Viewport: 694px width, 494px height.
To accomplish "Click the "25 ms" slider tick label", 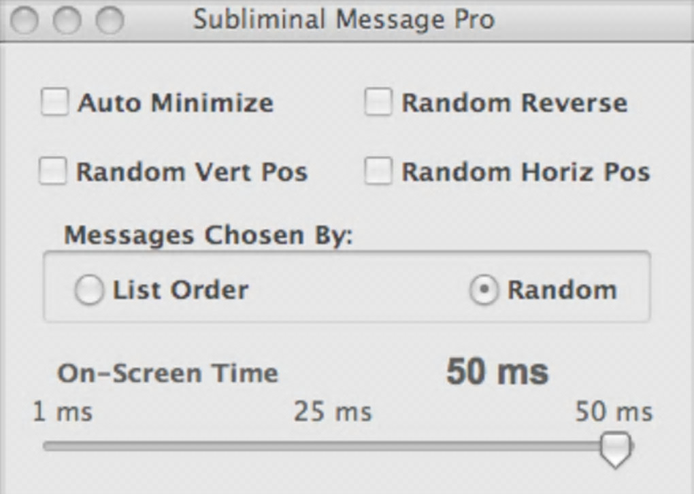I will point(333,412).
